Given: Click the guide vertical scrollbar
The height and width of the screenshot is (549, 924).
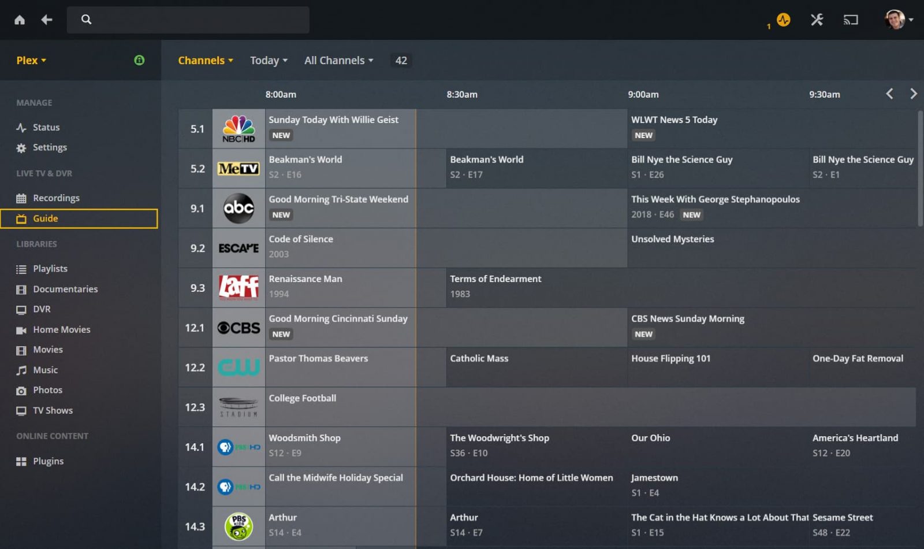Looking at the screenshot, I should 920,169.
